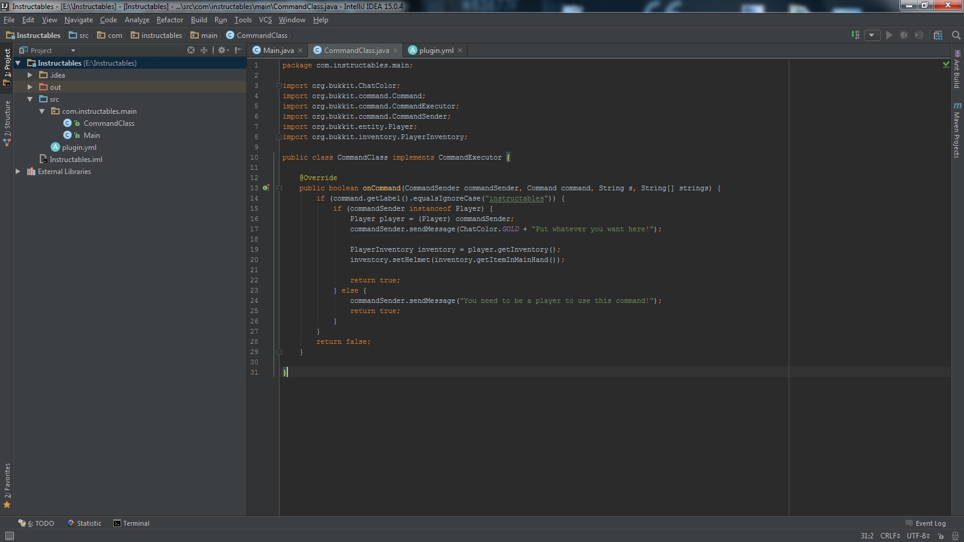Click the Make Project build icon
Screen dimensions: 964x542
[x=856, y=35]
